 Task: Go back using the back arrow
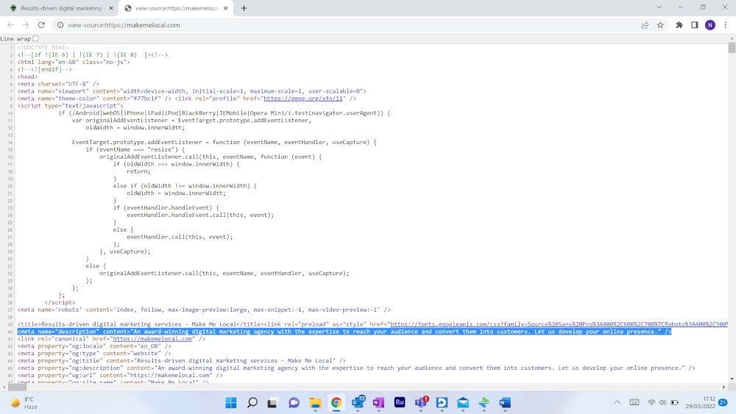[x=11, y=24]
